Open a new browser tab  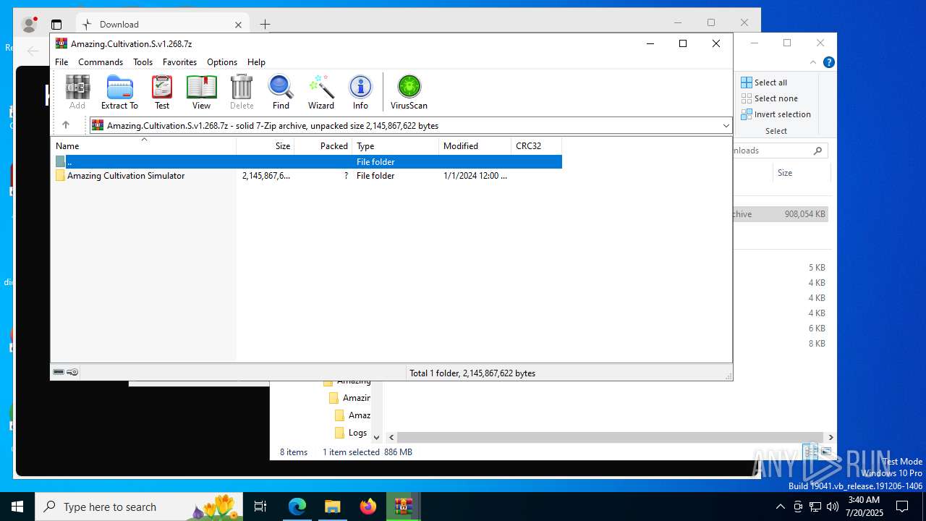point(265,25)
